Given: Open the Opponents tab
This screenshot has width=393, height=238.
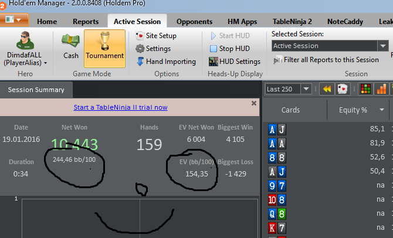Looking at the screenshot, I should coord(194,22).
